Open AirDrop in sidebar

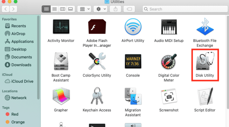point(15,34)
